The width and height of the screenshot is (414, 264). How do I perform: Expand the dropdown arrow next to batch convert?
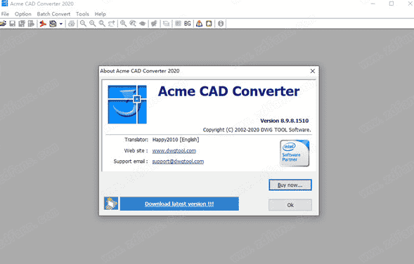tap(60, 24)
